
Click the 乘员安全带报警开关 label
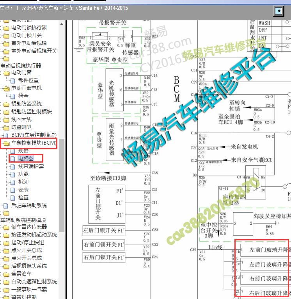point(100,47)
